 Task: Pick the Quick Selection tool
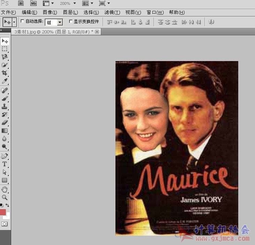5,65
